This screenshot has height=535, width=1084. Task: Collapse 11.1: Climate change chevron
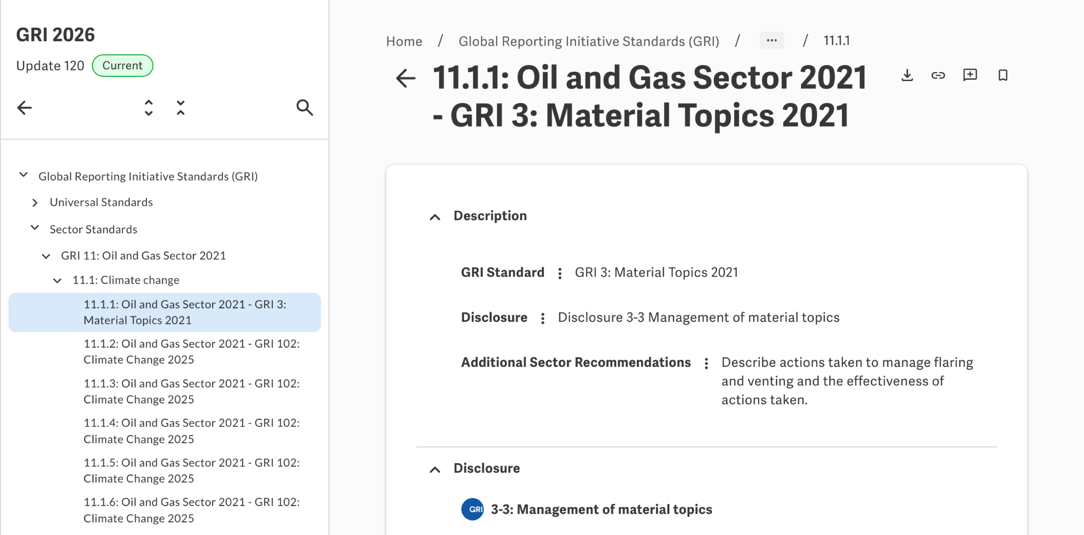pyautogui.click(x=57, y=280)
